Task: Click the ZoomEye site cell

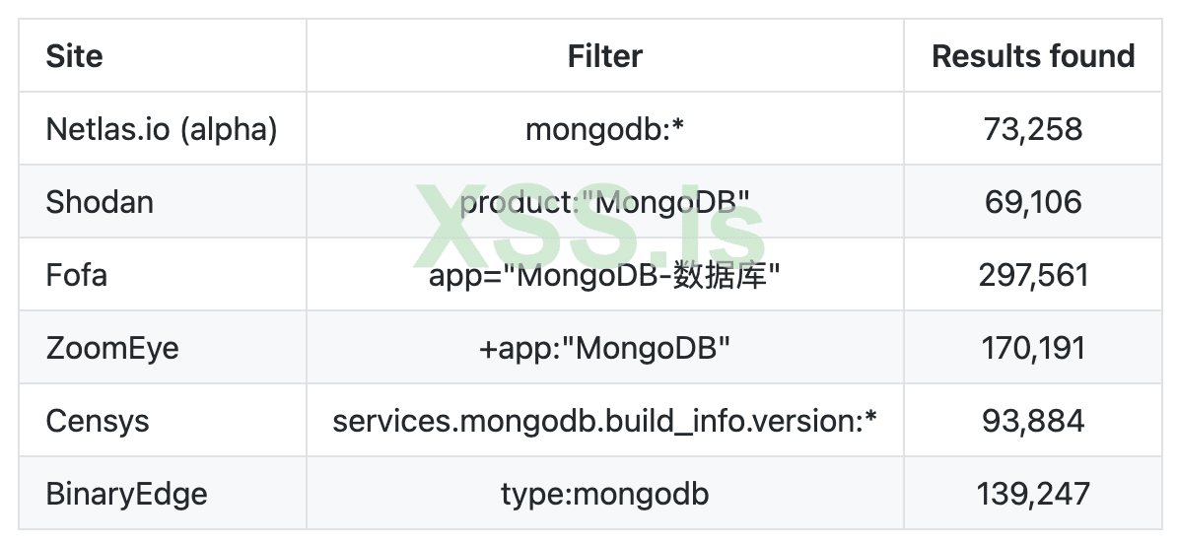Action: point(112,348)
